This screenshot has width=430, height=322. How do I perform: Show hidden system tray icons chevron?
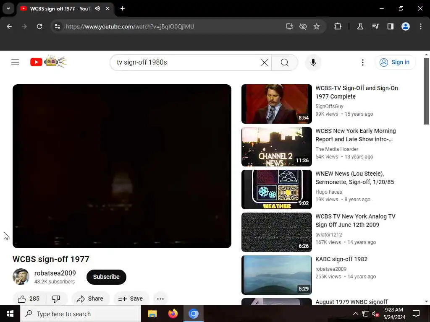click(355, 314)
